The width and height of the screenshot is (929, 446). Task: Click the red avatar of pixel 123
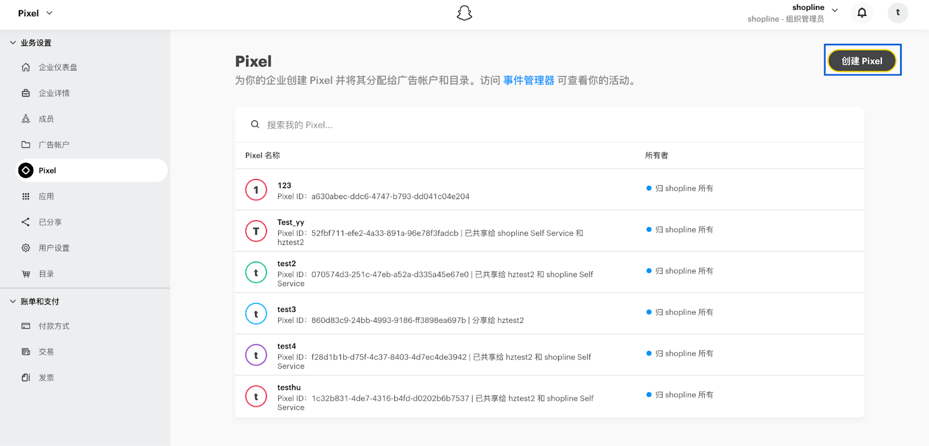click(256, 190)
